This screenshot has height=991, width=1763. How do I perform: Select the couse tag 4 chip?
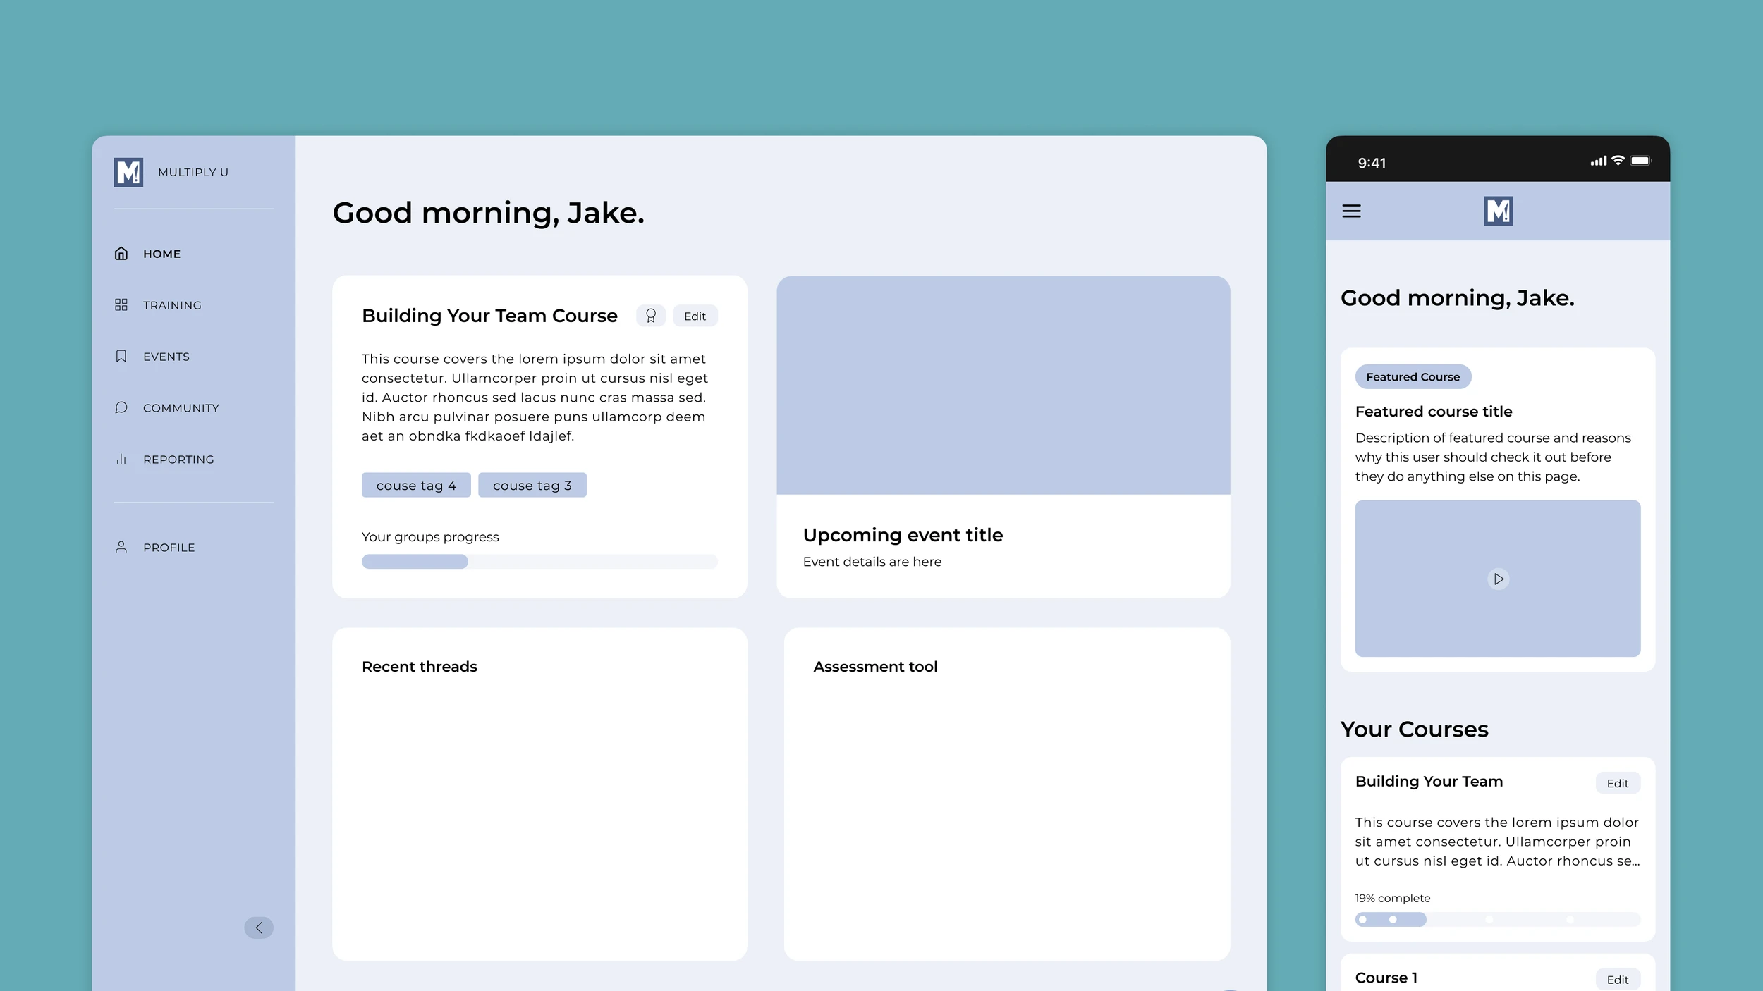coord(416,486)
